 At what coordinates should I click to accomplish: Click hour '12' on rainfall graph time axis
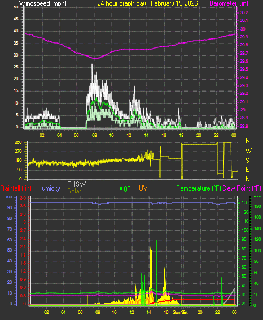[x=132, y=312]
